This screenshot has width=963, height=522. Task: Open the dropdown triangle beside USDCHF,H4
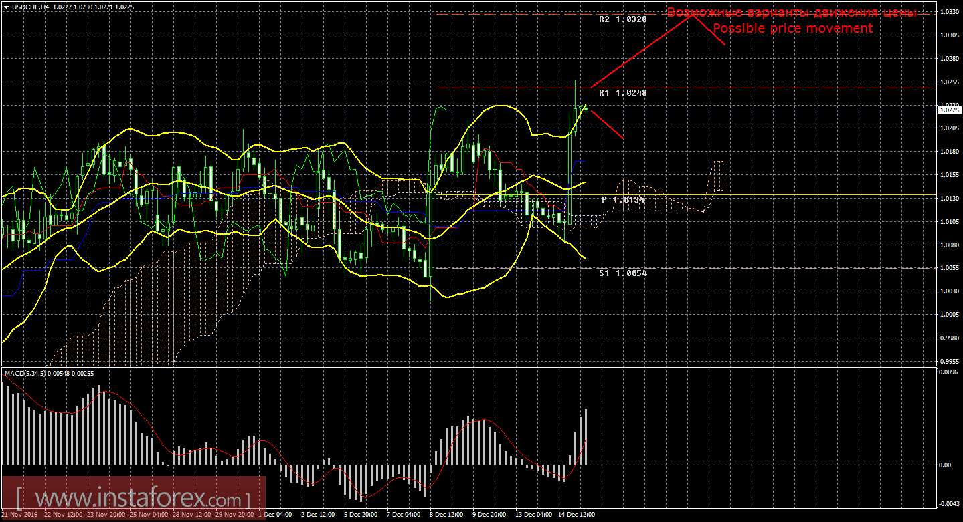click(5, 6)
